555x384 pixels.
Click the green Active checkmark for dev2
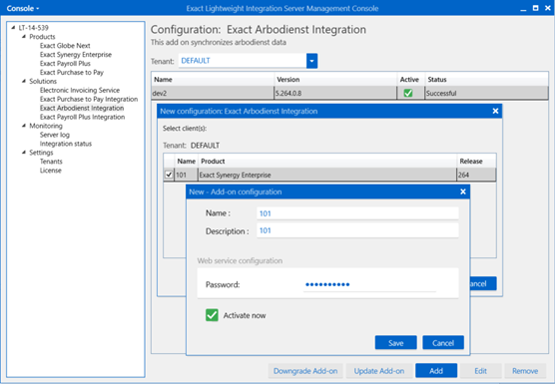pyautogui.click(x=408, y=93)
